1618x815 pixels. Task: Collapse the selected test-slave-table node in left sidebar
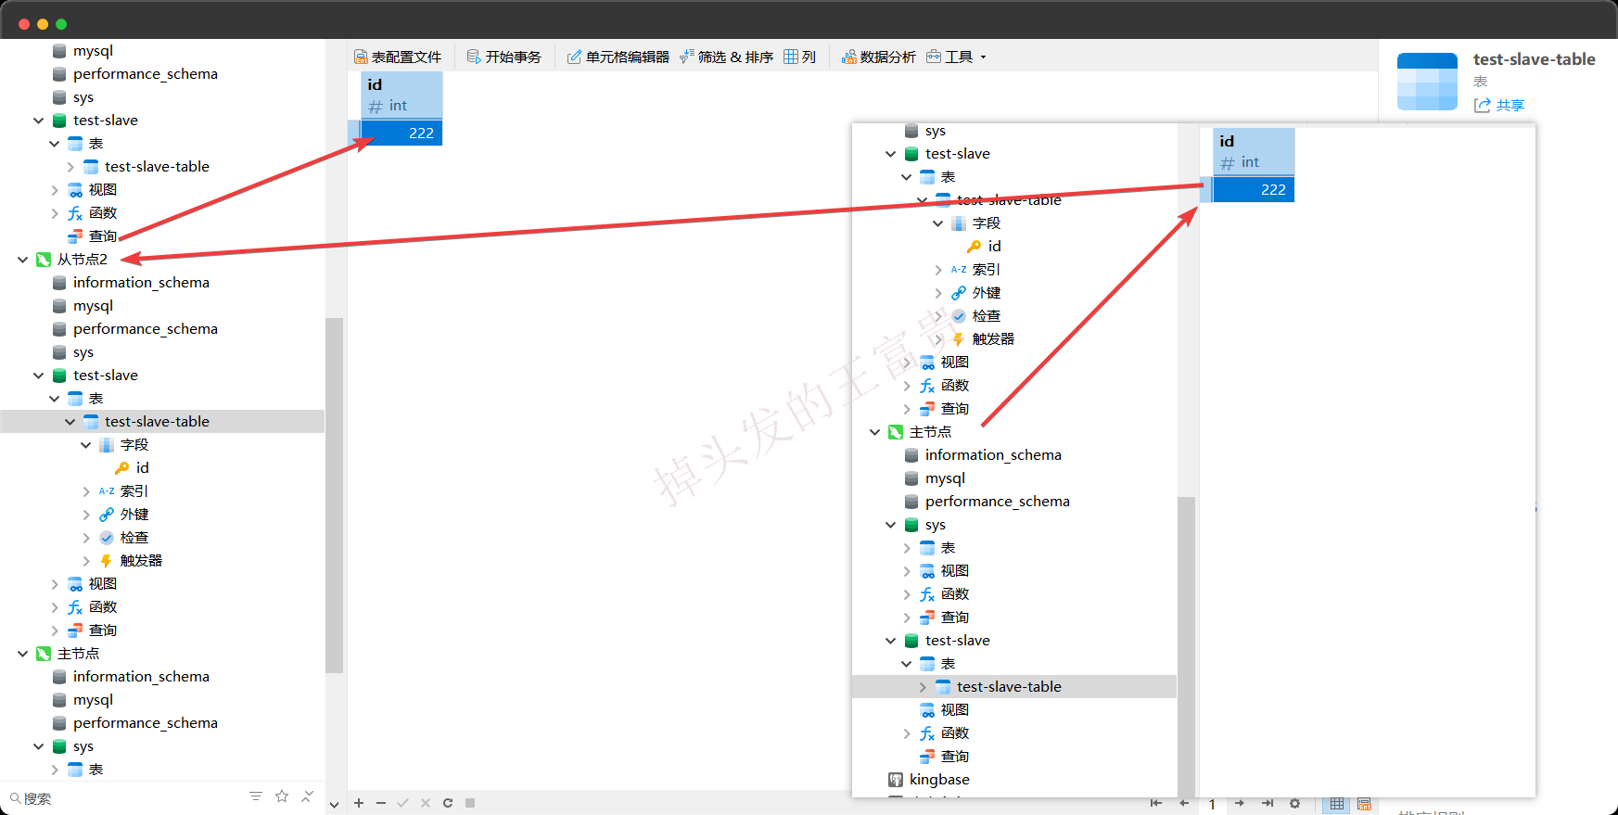point(70,422)
